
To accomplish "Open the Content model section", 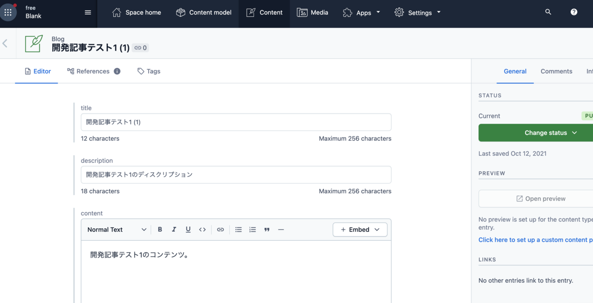I will point(204,12).
